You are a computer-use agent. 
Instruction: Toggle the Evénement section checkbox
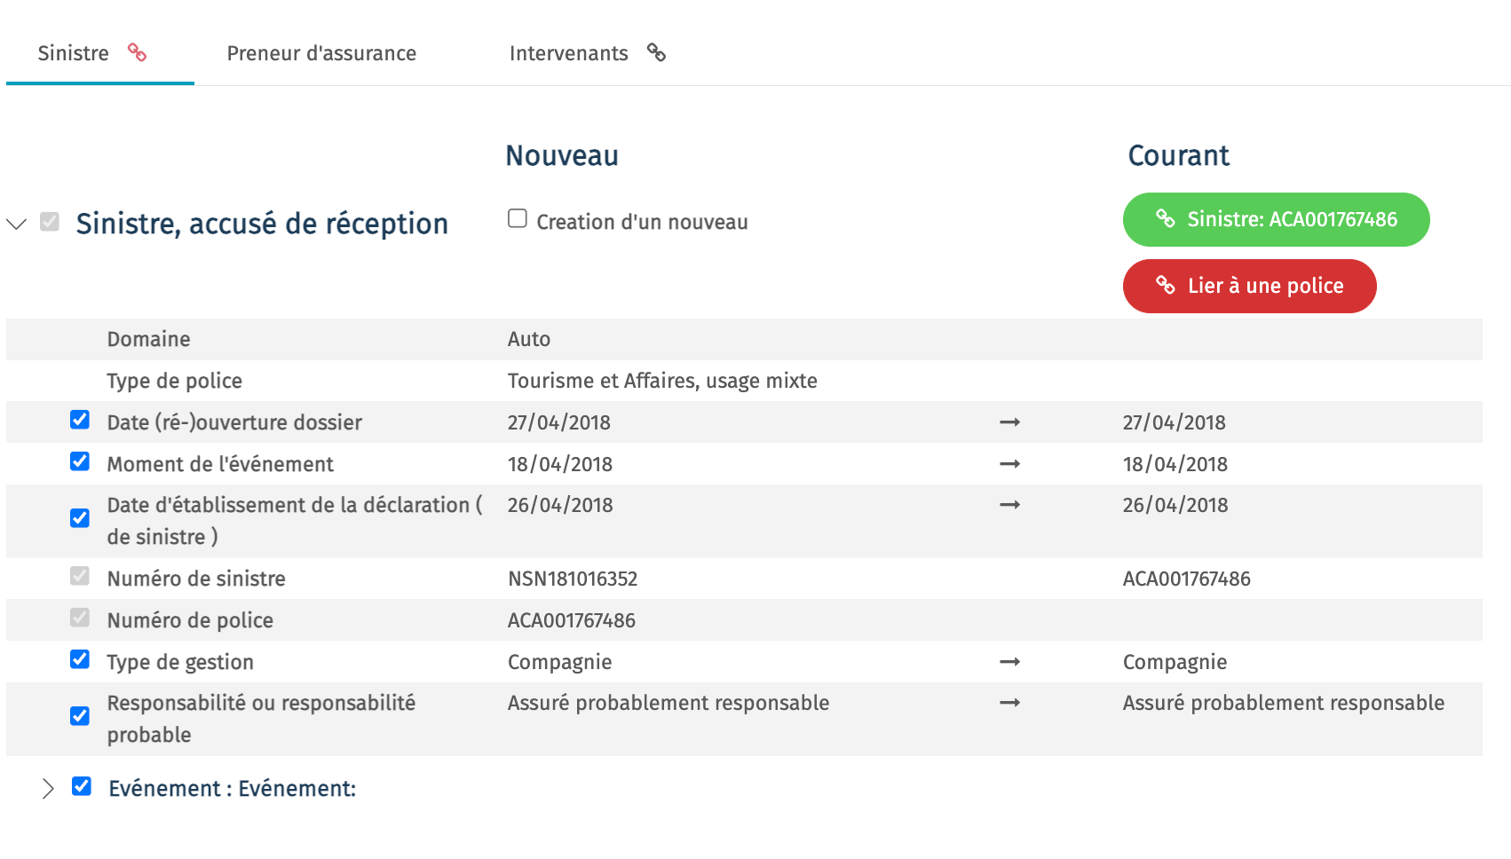(x=82, y=786)
